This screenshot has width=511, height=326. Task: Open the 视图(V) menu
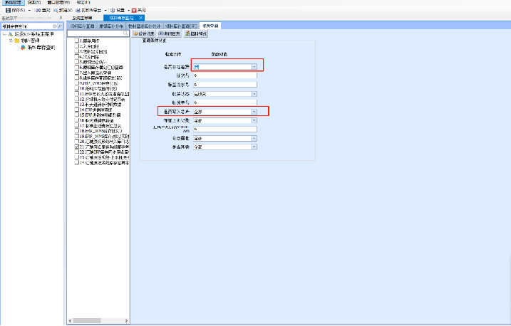34,2
